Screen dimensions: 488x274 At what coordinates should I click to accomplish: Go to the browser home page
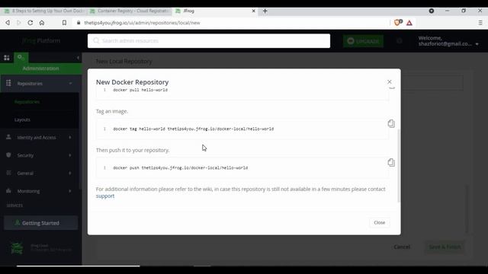point(42,23)
